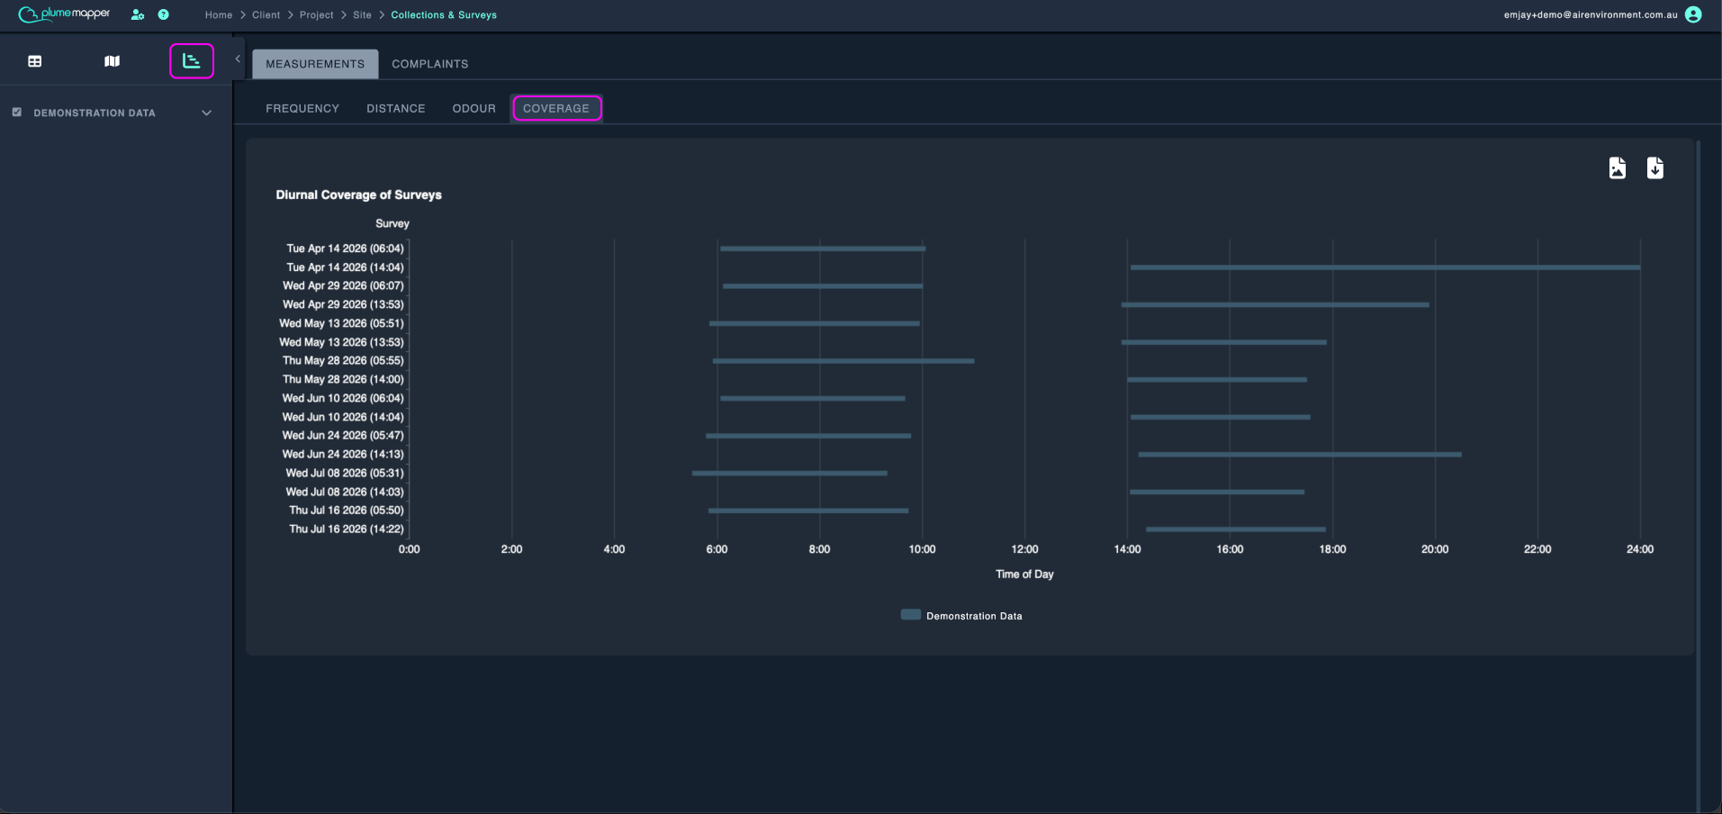Click the Wed Jun 24 2026 (14:13) bar
The height and width of the screenshot is (814, 1722).
pos(1300,455)
